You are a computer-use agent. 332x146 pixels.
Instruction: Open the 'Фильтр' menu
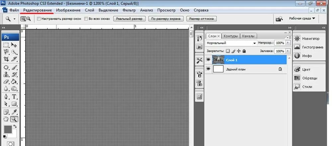coord(129,10)
